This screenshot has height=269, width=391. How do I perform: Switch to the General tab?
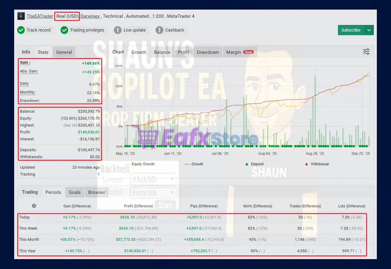point(64,52)
